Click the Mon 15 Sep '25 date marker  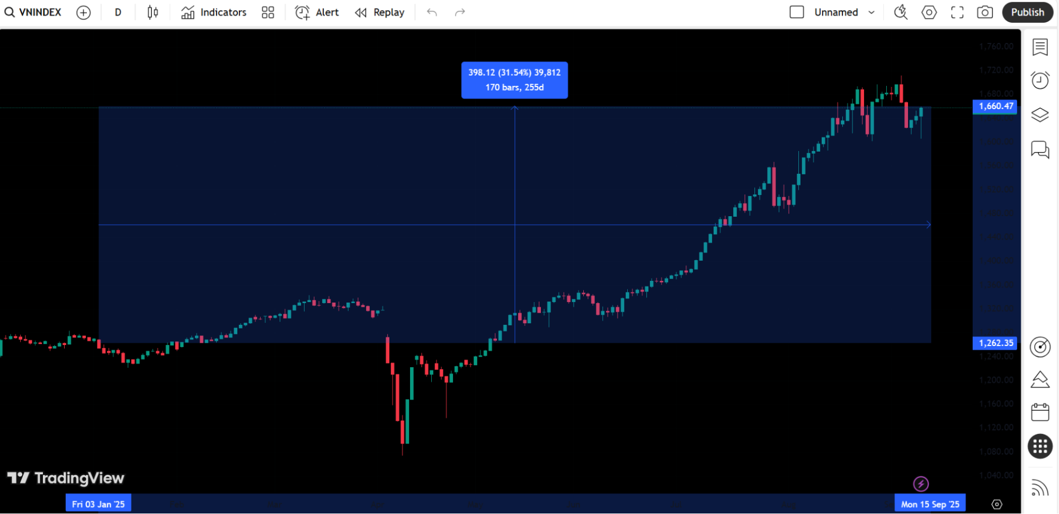click(x=930, y=504)
